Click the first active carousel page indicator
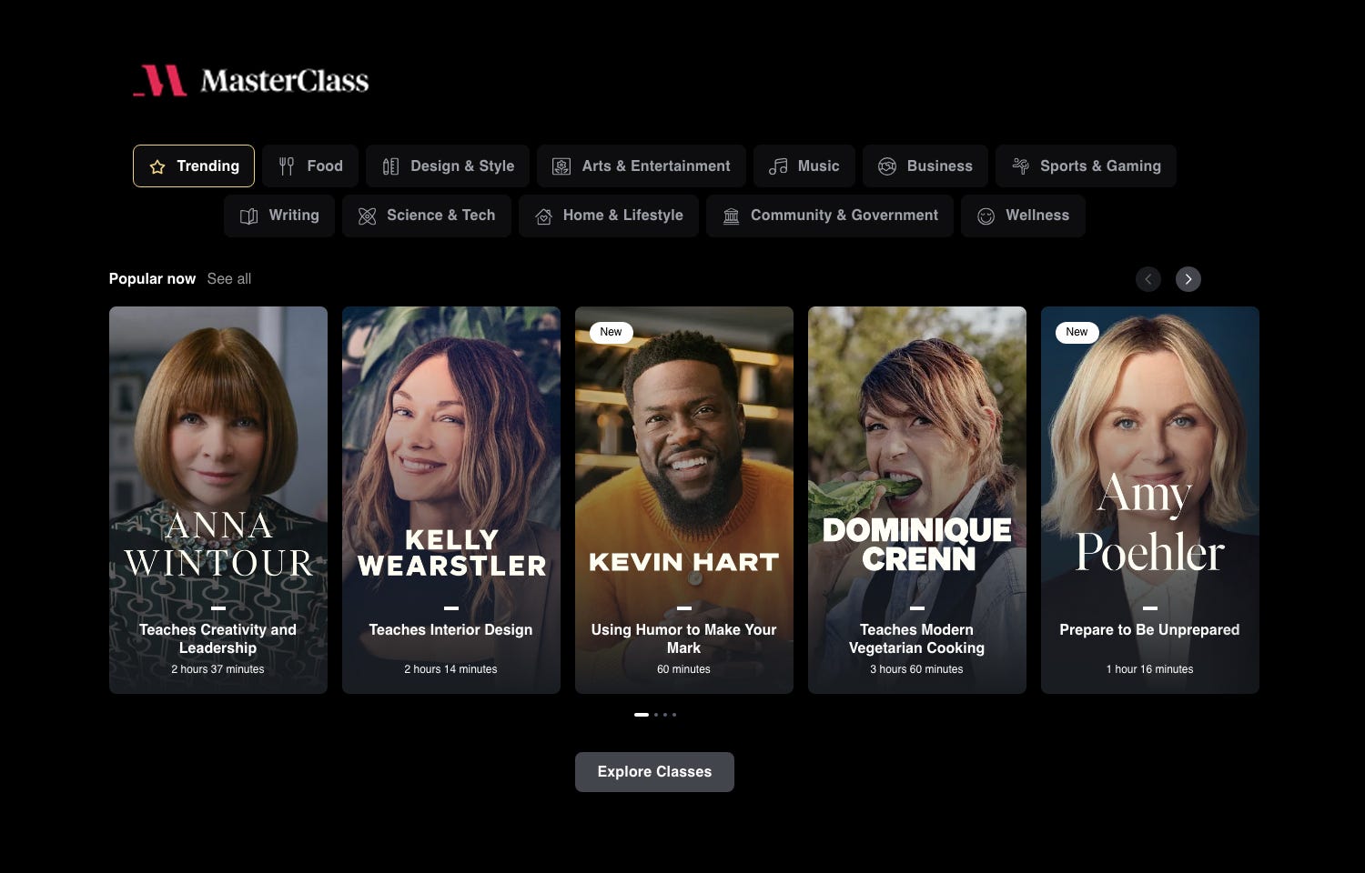 pos(642,715)
